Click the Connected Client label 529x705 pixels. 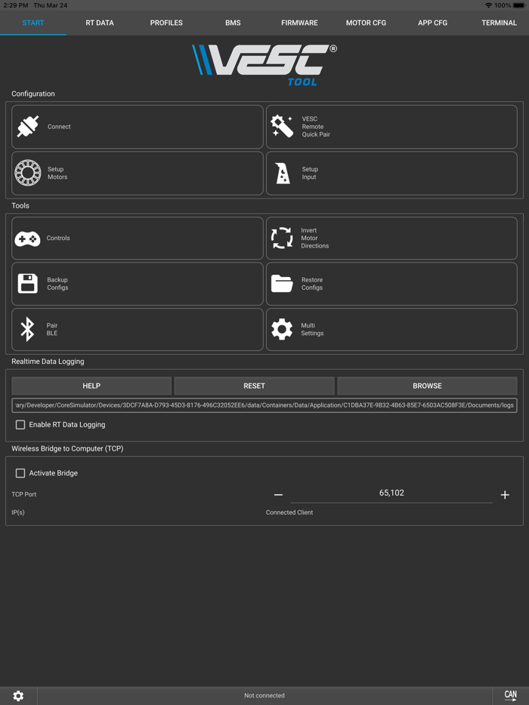289,513
